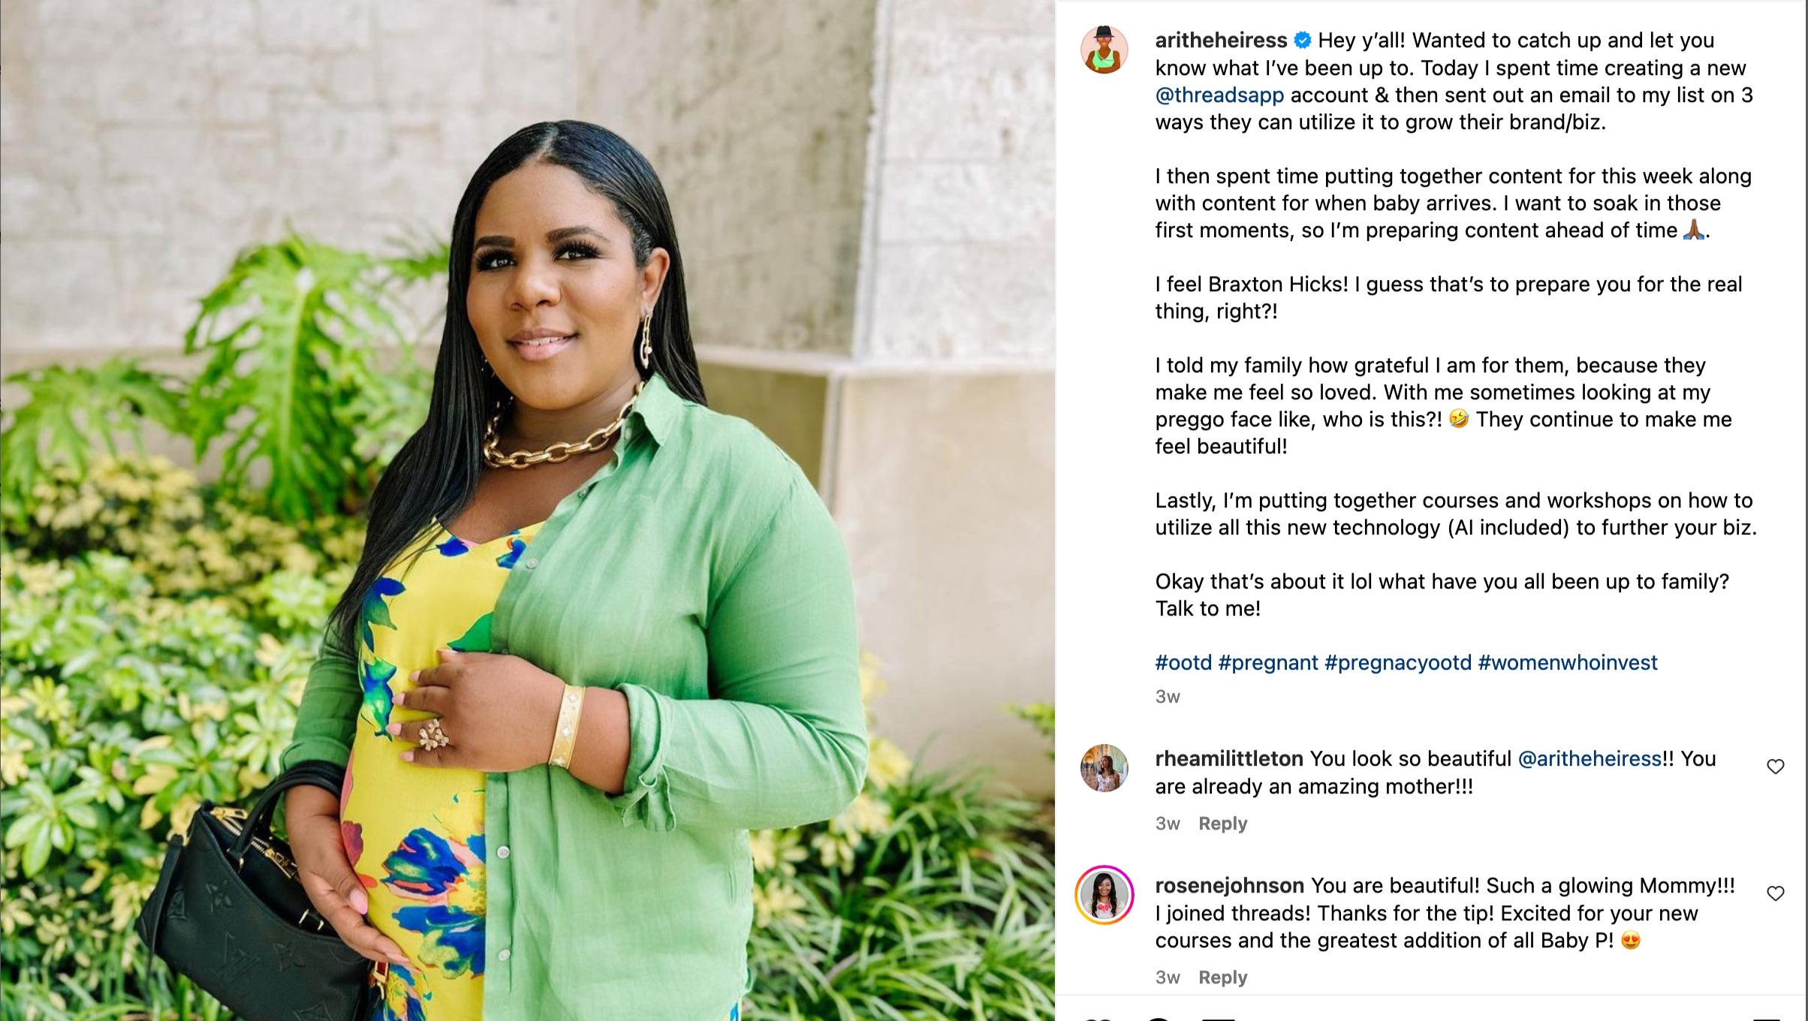Reply to rosenejohnson's comment
Image resolution: width=1808 pixels, height=1021 pixels.
1222,977
